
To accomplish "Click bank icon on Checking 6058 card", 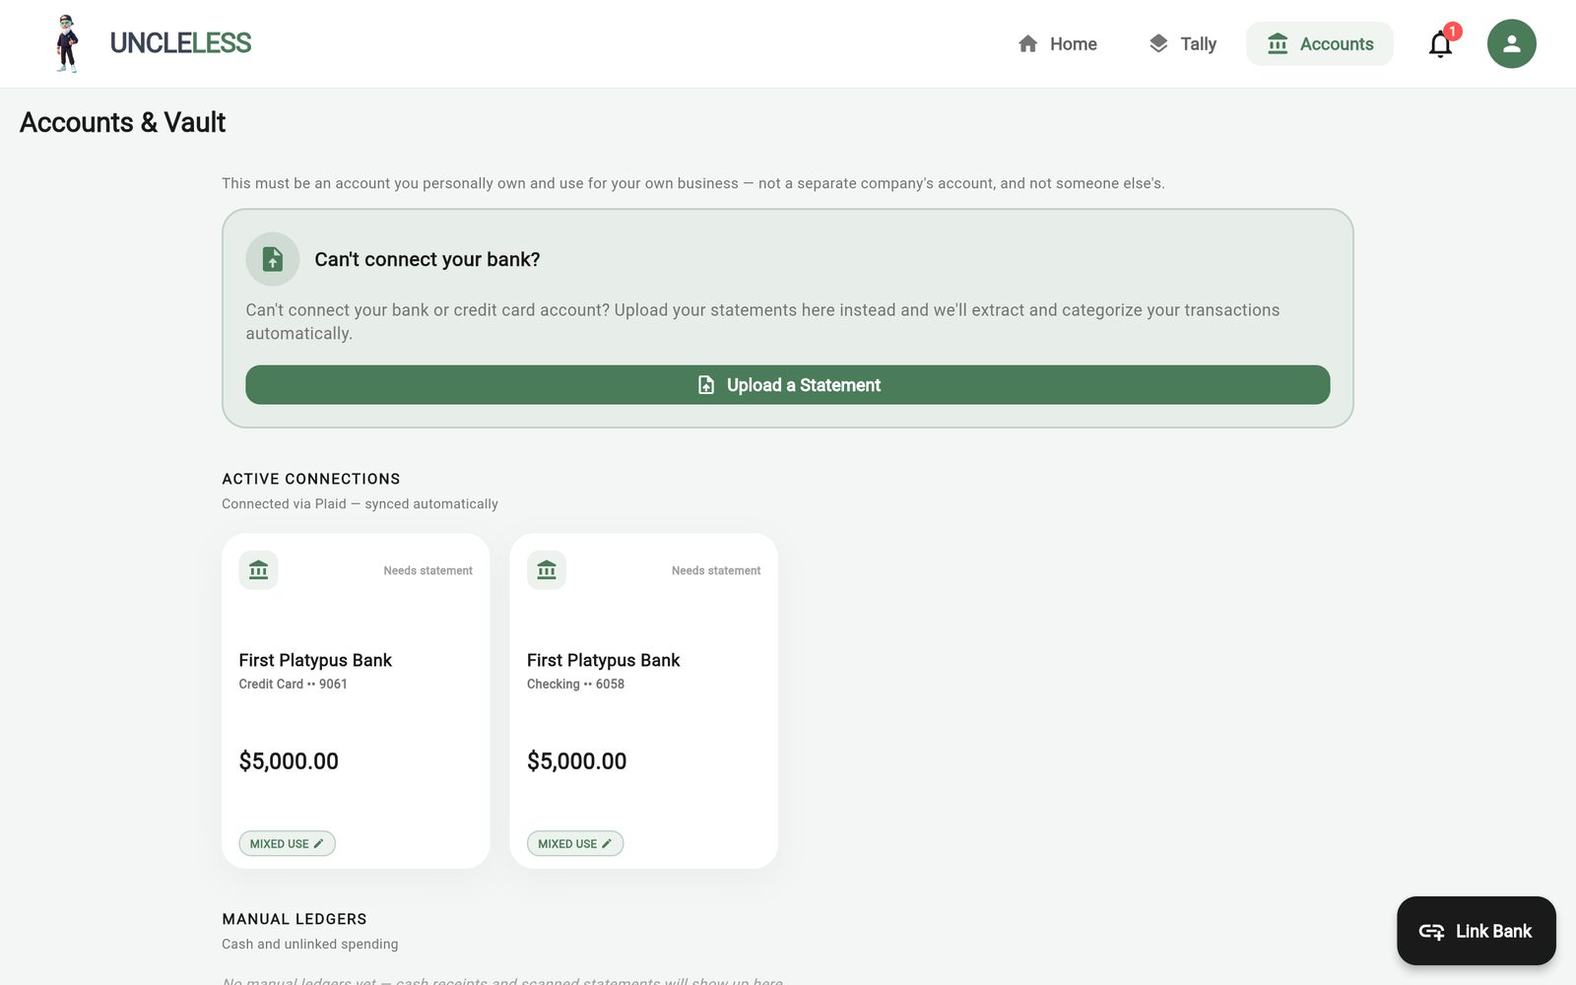I will click(x=547, y=570).
